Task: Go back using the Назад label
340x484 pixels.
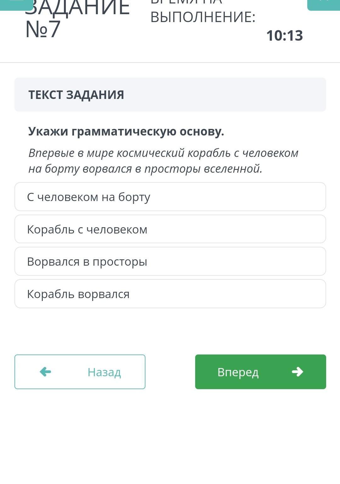Action: pos(104,372)
